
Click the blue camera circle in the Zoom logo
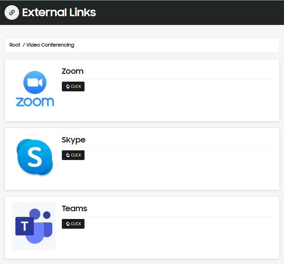point(35,83)
